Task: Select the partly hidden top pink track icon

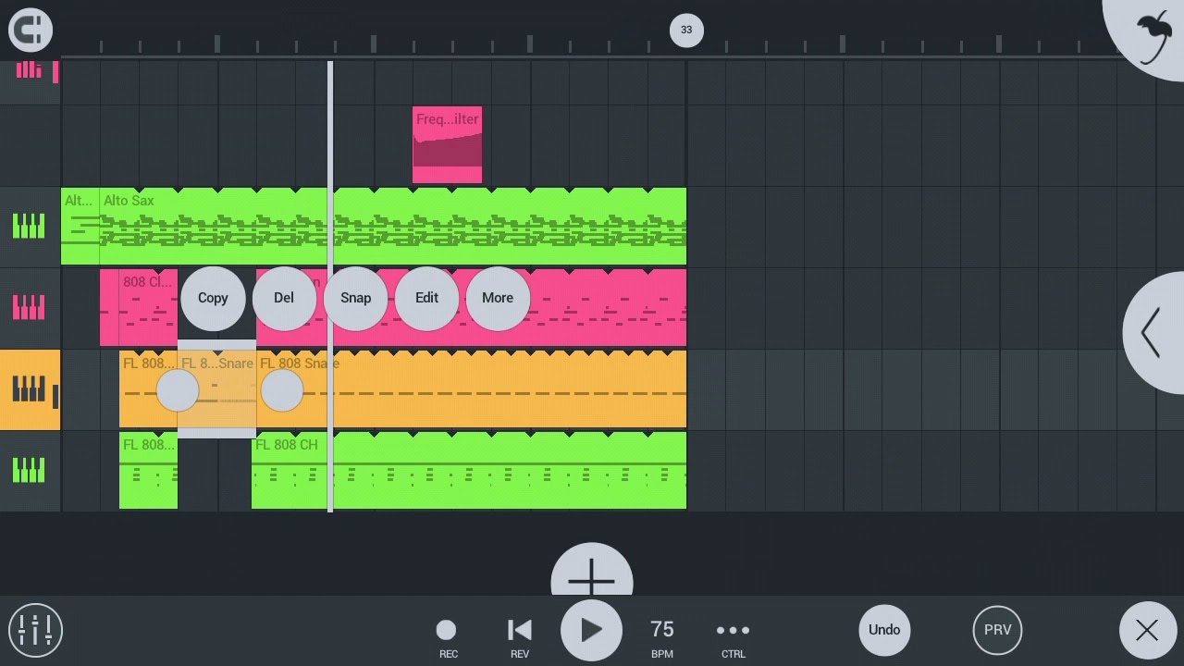Action: 29,70
